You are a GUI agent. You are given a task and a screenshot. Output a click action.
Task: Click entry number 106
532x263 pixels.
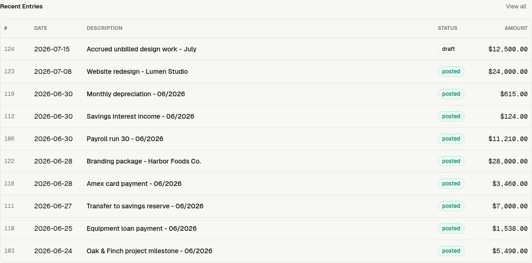coord(9,139)
